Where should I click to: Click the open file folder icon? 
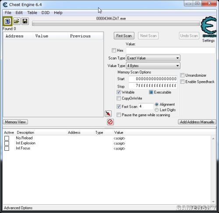click(x=17, y=21)
